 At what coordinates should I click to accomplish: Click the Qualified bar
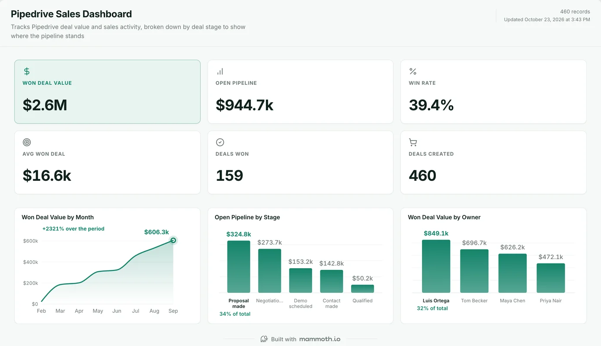tap(362, 289)
